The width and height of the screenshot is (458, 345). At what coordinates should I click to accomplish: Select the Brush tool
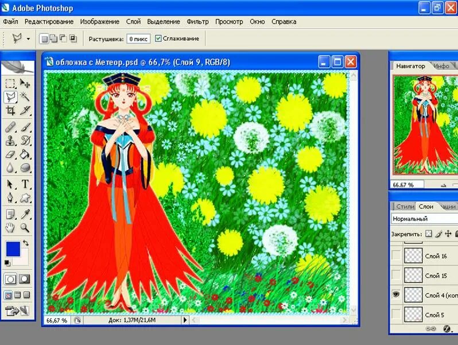(25, 127)
